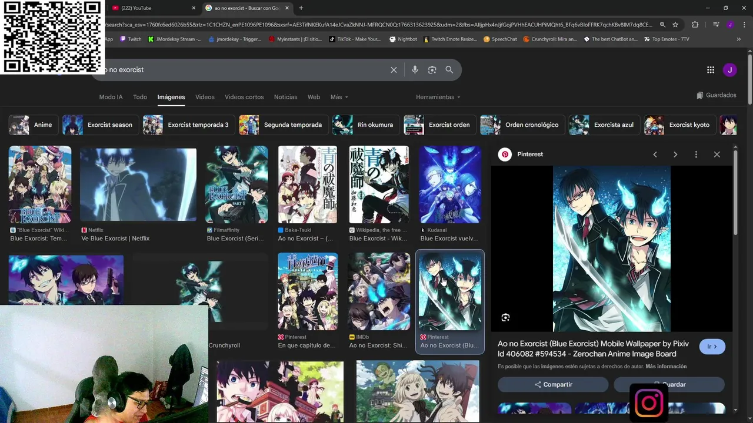Filter by Exorcista azul chip
The height and width of the screenshot is (423, 753).
tap(604, 125)
